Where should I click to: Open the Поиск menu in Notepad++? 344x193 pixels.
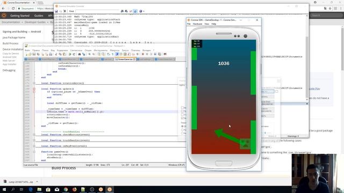45,50
